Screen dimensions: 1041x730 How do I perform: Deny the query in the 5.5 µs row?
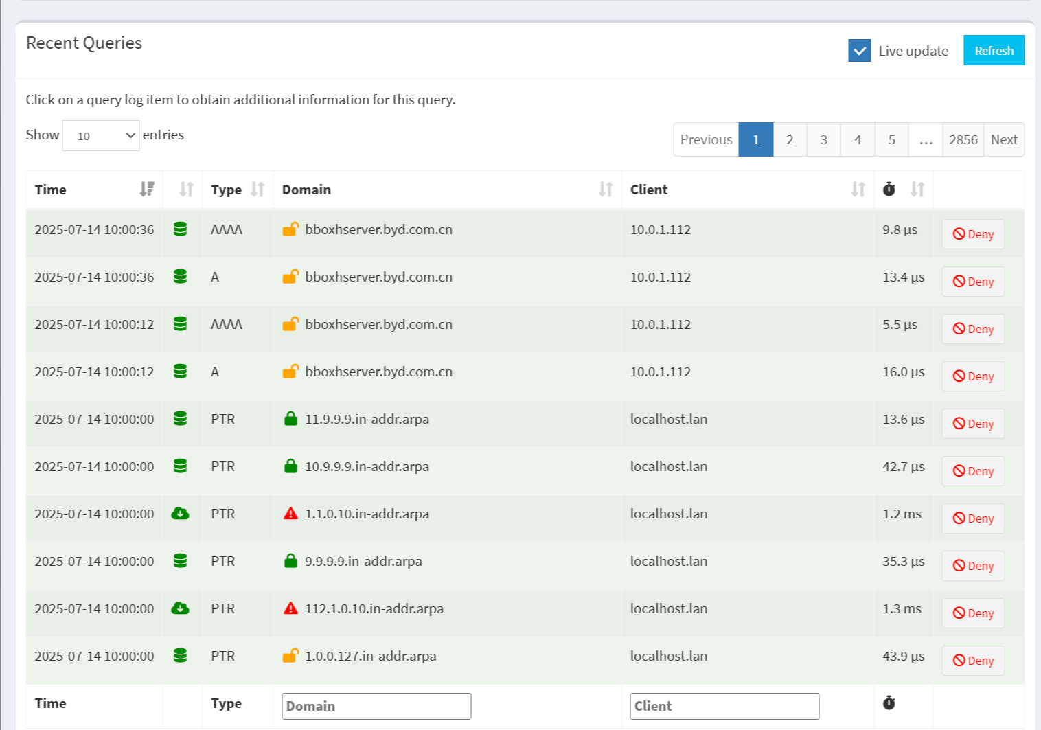point(973,329)
